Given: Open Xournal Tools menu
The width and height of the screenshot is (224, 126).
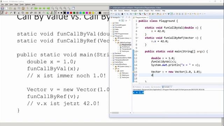Looking at the screenshot, I should click(22, 5).
